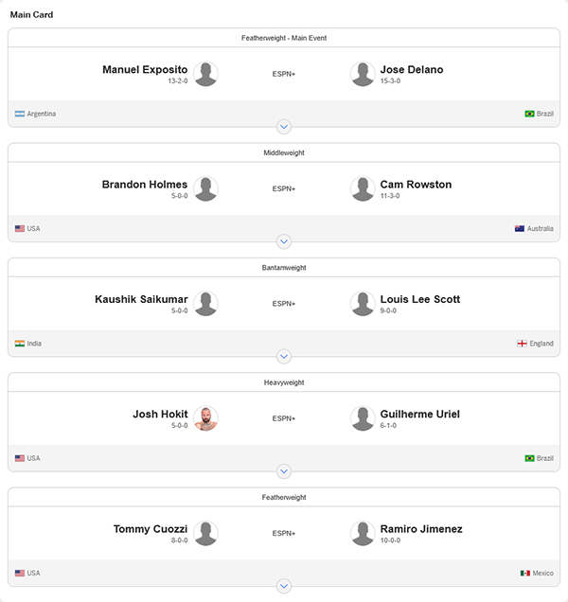This screenshot has height=602, width=568.
Task: Open Louis Lee Scott's profile link
Action: [x=420, y=299]
